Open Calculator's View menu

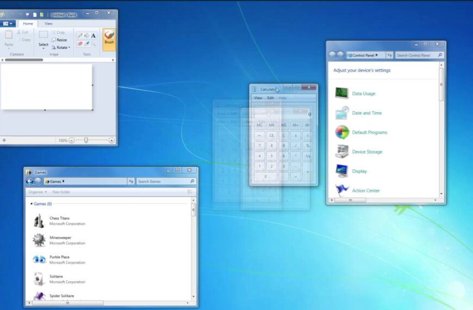pos(258,98)
